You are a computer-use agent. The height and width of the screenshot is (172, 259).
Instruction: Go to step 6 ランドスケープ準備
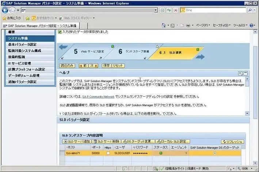click(134, 52)
